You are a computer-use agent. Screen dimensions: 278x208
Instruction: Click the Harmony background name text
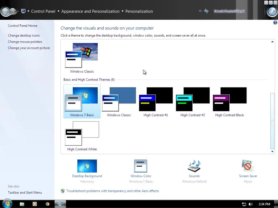click(87, 181)
